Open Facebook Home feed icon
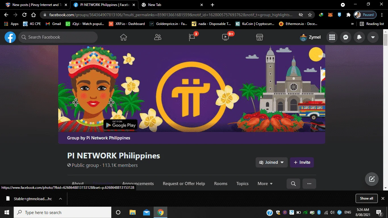The width and height of the screenshot is (388, 218). 123,37
